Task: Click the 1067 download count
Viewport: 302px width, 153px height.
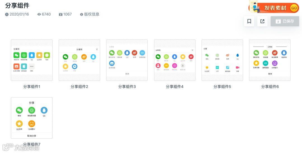Action: pos(65,14)
